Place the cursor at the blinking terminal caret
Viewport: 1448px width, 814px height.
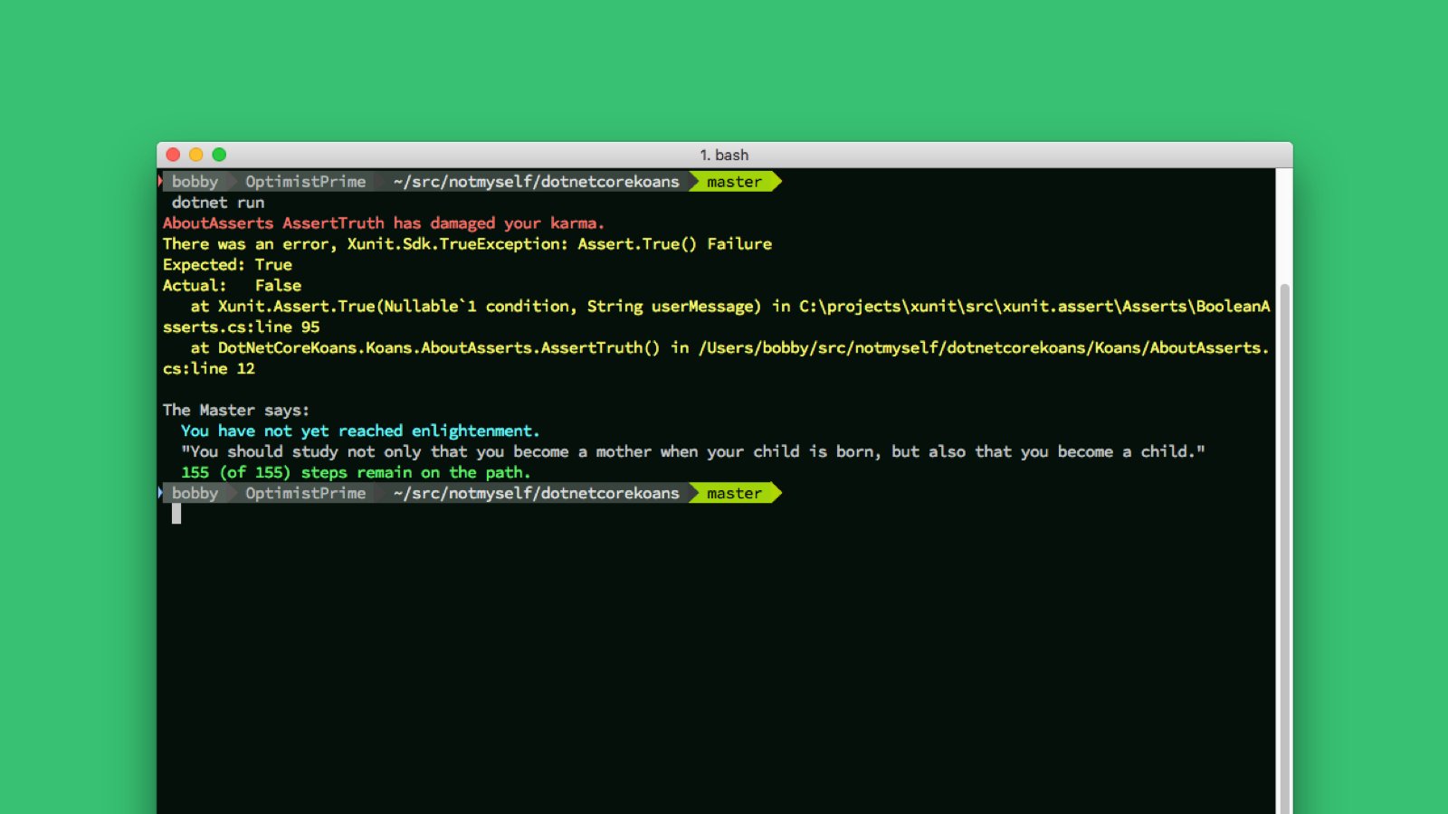point(177,514)
